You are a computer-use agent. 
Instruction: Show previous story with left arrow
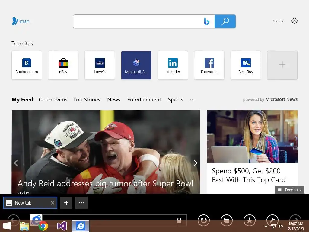click(16, 163)
